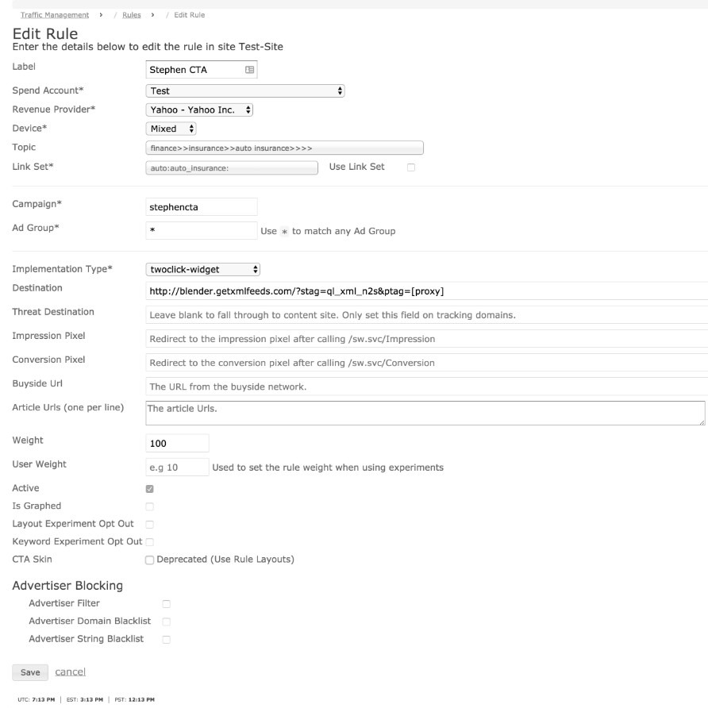Click the cancel link
The image size is (708, 708).
70,672
